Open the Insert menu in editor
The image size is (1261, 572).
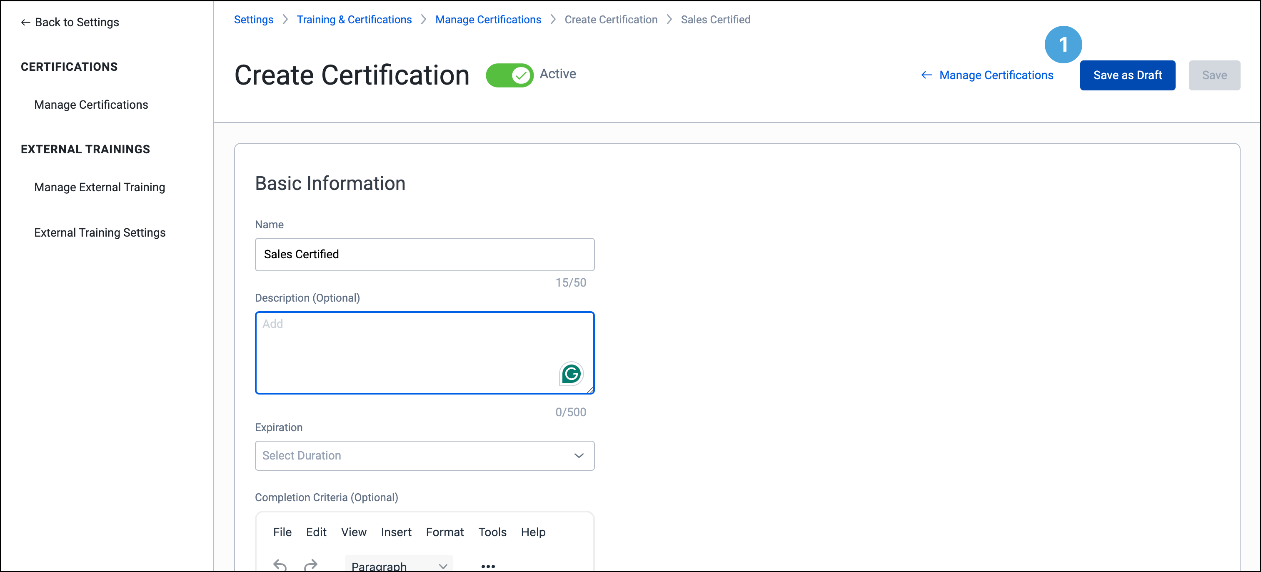click(396, 532)
